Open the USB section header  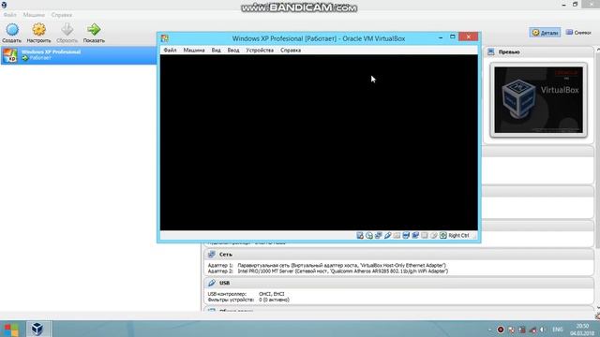click(x=397, y=283)
